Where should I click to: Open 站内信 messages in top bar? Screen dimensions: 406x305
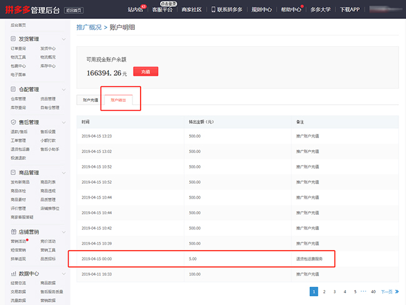point(135,9)
